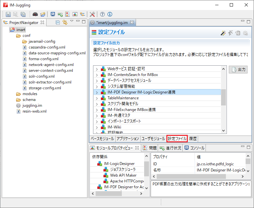Click the dark gauge toolbar icon
Screen dimensions: 254x208
(35, 14)
